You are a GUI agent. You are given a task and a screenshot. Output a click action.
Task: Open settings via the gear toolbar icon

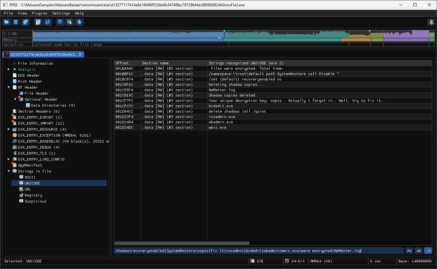coord(60,22)
